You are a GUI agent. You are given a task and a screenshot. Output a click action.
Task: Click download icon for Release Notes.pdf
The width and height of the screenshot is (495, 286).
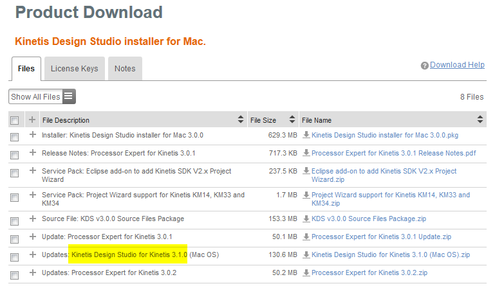click(306, 153)
